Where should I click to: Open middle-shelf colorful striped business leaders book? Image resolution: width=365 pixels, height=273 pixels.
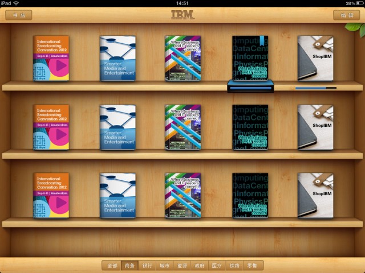pyautogui.click(x=182, y=127)
